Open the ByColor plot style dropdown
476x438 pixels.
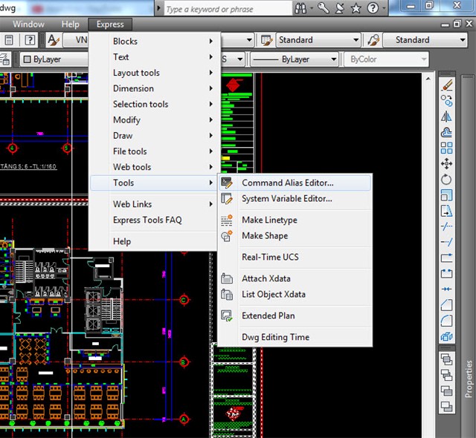[387, 59]
